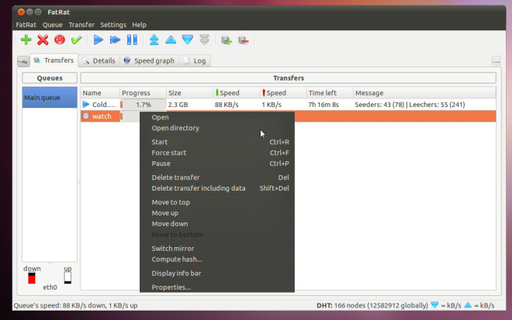Click the clock icon on watch transfer
The height and width of the screenshot is (320, 512).
click(x=86, y=116)
